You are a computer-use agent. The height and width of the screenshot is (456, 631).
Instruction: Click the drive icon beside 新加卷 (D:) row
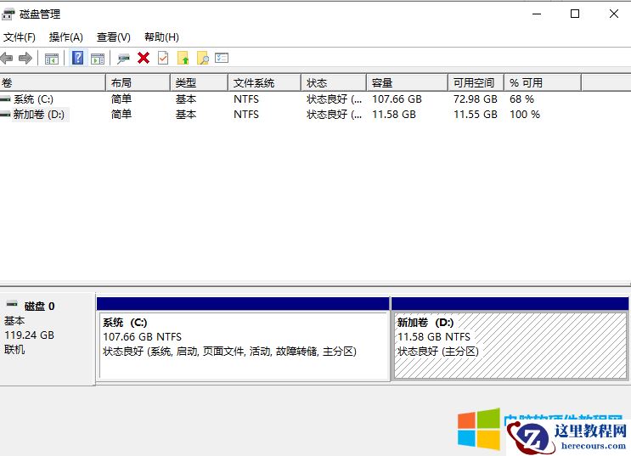click(x=6, y=115)
